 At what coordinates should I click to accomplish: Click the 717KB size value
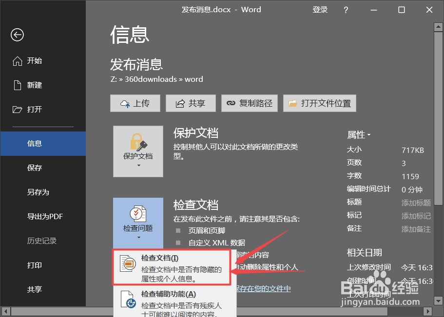[413, 150]
